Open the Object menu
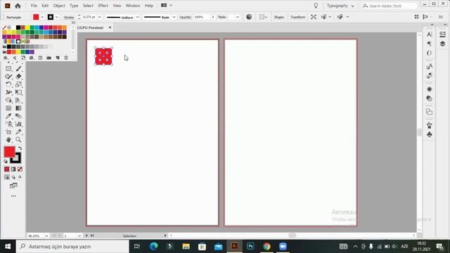 (59, 6)
